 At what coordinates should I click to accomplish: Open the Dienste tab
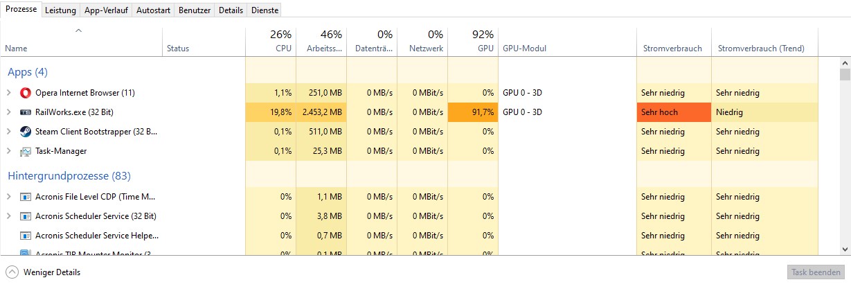pyautogui.click(x=264, y=10)
